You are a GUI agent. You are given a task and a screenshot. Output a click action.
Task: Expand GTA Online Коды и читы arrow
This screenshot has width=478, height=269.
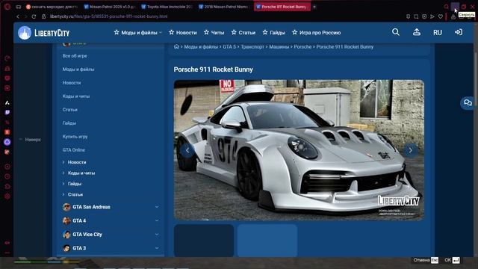click(x=63, y=173)
